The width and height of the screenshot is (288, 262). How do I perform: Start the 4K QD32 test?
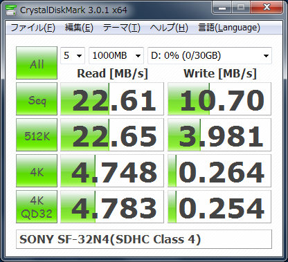(37, 207)
